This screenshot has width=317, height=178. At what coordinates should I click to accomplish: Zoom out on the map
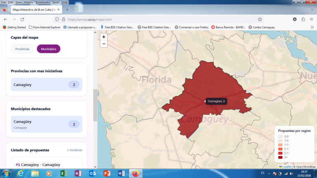104,44
